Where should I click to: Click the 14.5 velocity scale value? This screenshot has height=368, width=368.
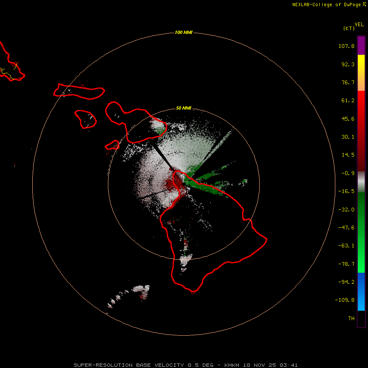(x=348, y=155)
